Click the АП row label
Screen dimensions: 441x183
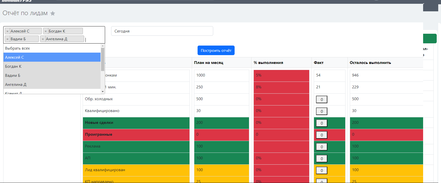(87, 158)
